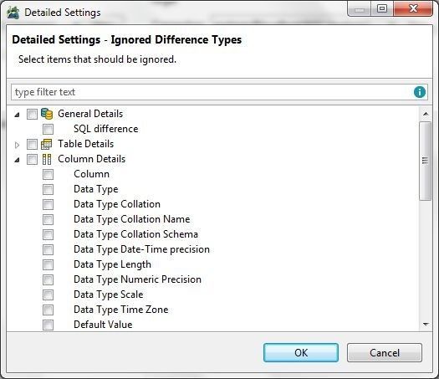Enable the Data Type Collation checkbox
The image size is (439, 379).
point(48,204)
